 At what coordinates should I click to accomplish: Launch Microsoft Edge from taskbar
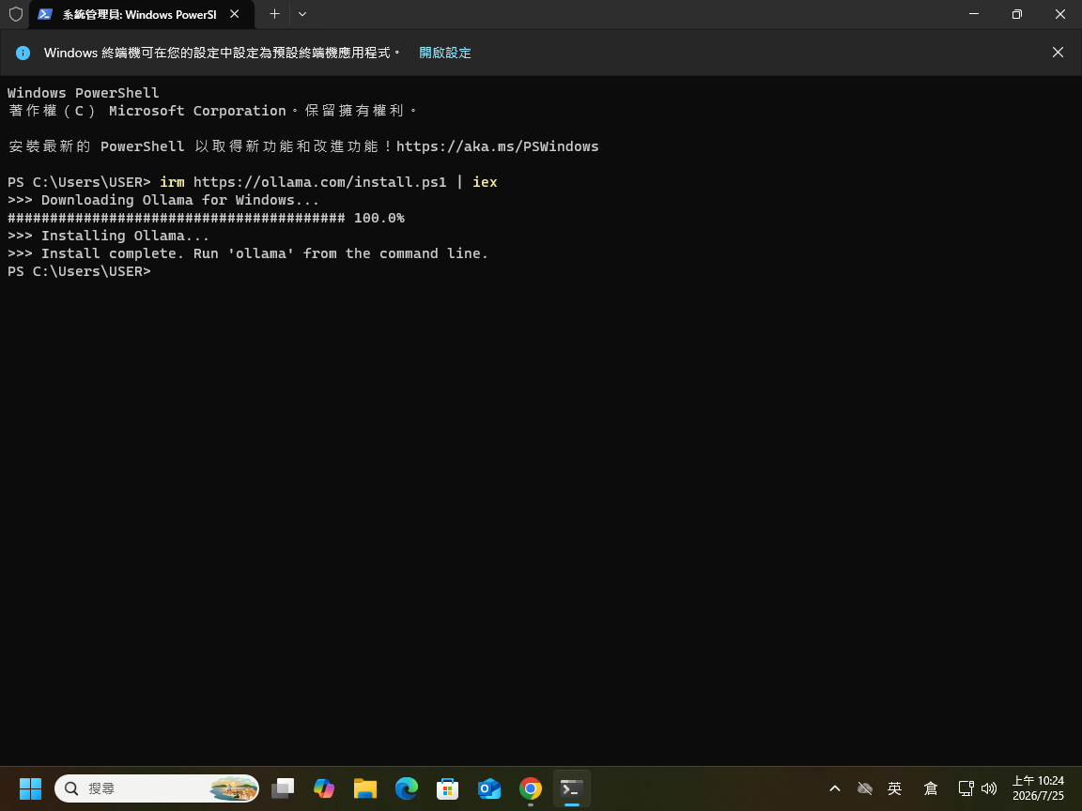point(407,788)
